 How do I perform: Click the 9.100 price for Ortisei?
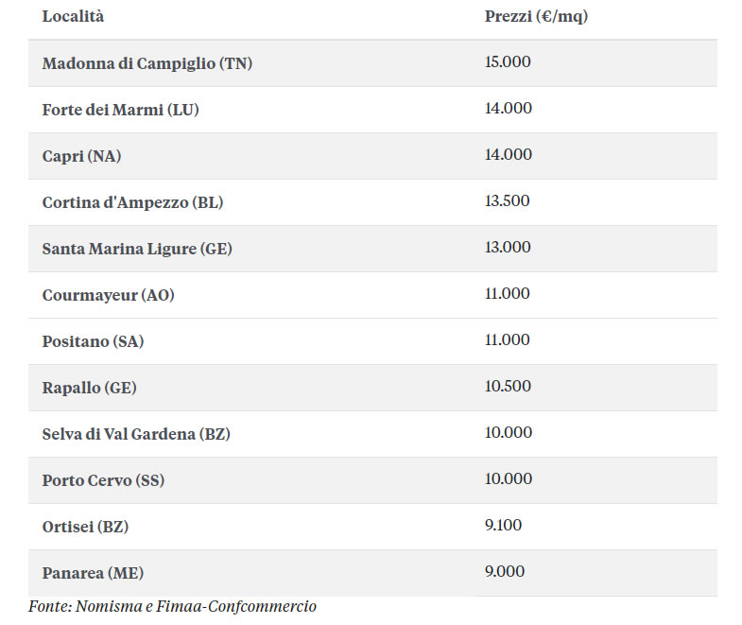point(503,525)
